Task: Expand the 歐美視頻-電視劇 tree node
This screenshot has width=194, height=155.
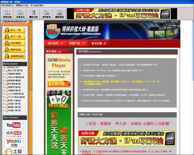Action: pyautogui.click(x=4, y=81)
